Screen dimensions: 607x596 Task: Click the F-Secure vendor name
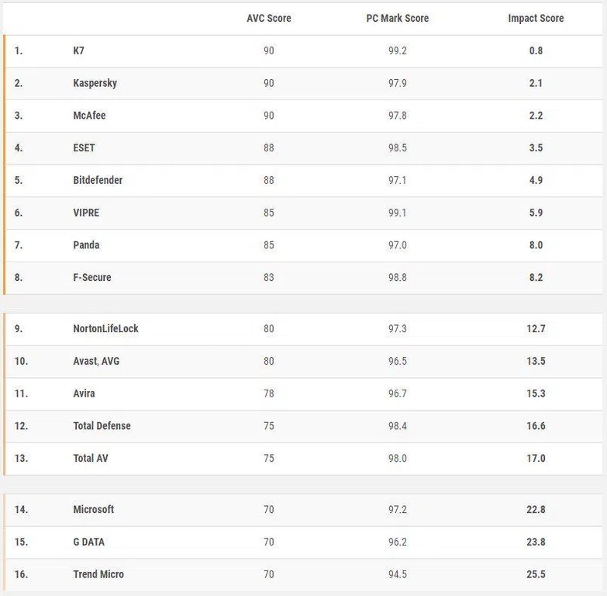coord(92,278)
